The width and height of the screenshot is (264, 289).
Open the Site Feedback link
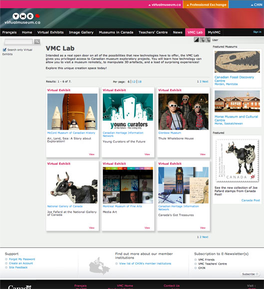(18, 268)
